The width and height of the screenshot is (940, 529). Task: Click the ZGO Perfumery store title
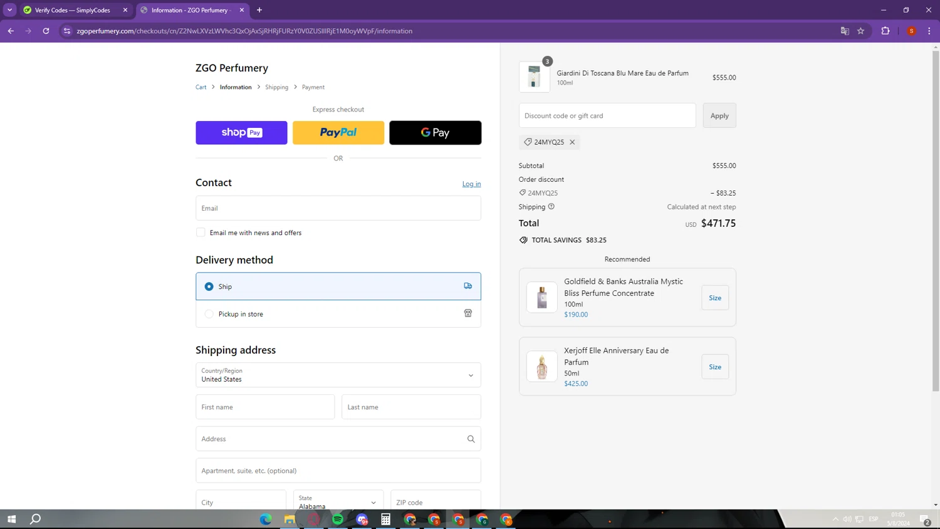[x=232, y=68]
